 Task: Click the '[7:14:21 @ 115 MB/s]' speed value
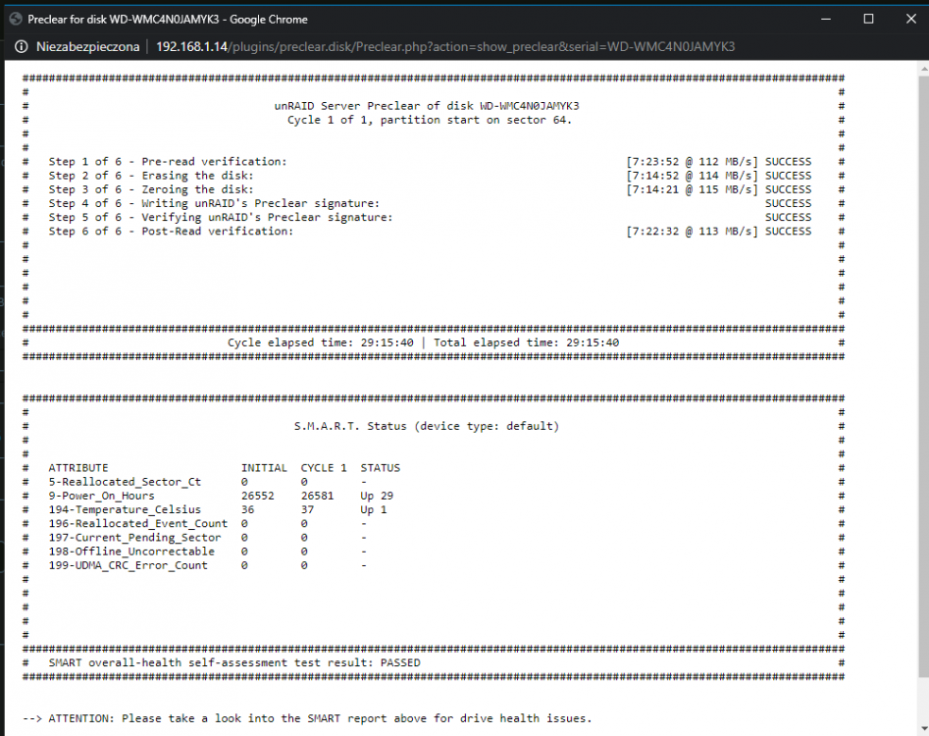point(692,189)
